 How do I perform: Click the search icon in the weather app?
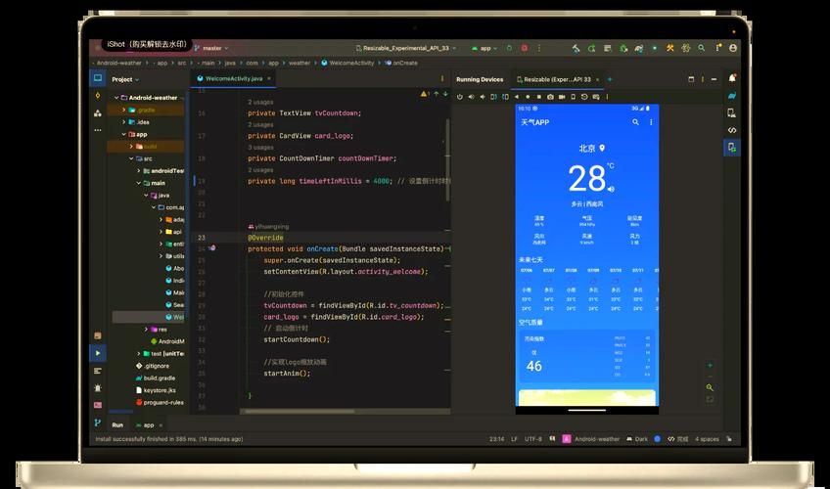tap(635, 122)
